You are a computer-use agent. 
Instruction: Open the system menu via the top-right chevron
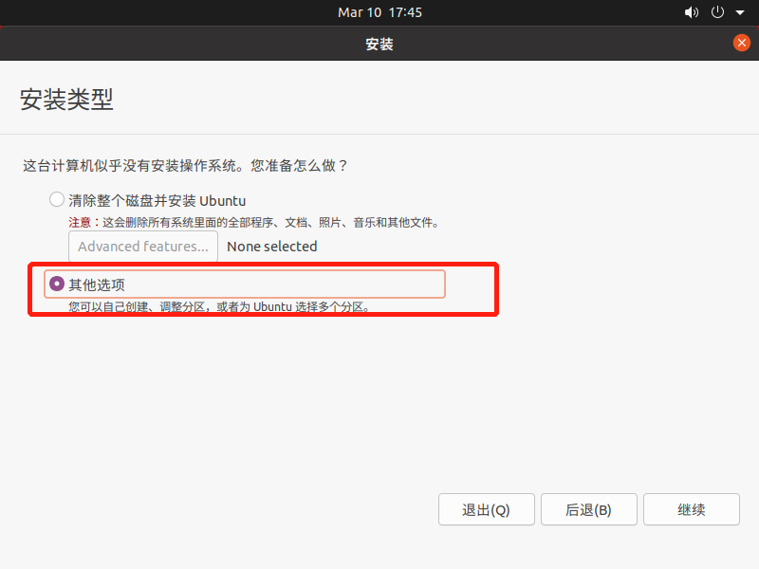741,12
